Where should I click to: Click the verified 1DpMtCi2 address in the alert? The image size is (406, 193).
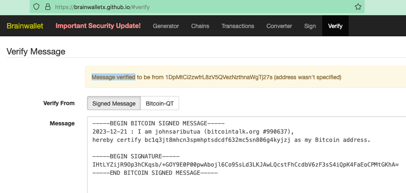coord(219,77)
